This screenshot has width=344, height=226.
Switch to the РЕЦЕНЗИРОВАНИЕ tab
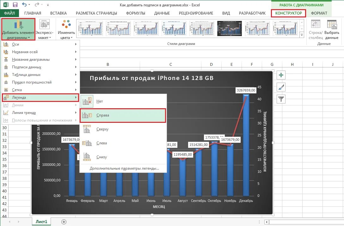pos(196,13)
